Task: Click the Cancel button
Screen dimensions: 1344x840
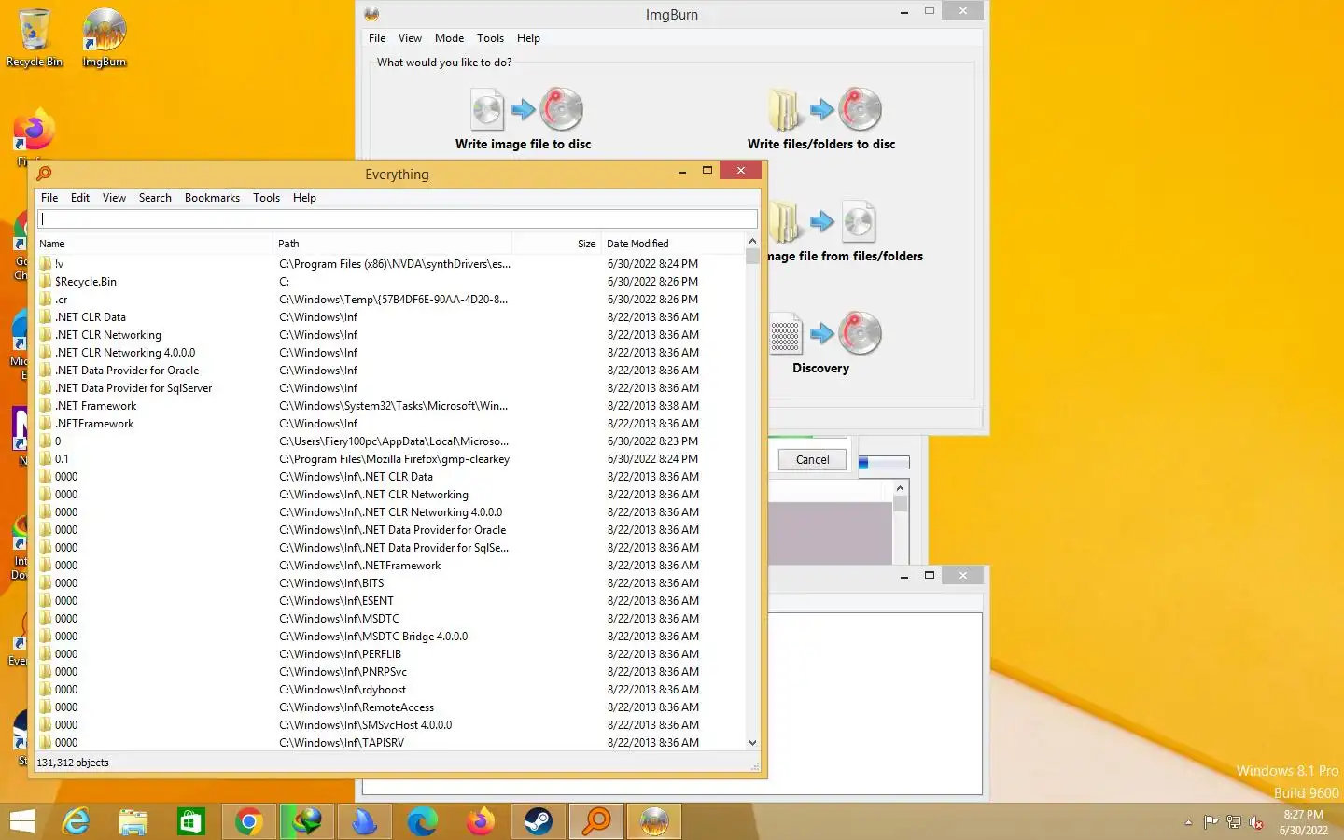Action: [x=812, y=460]
